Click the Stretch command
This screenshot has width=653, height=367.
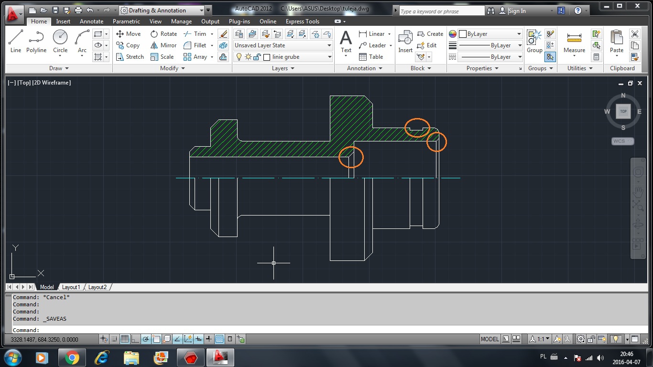[x=130, y=57]
